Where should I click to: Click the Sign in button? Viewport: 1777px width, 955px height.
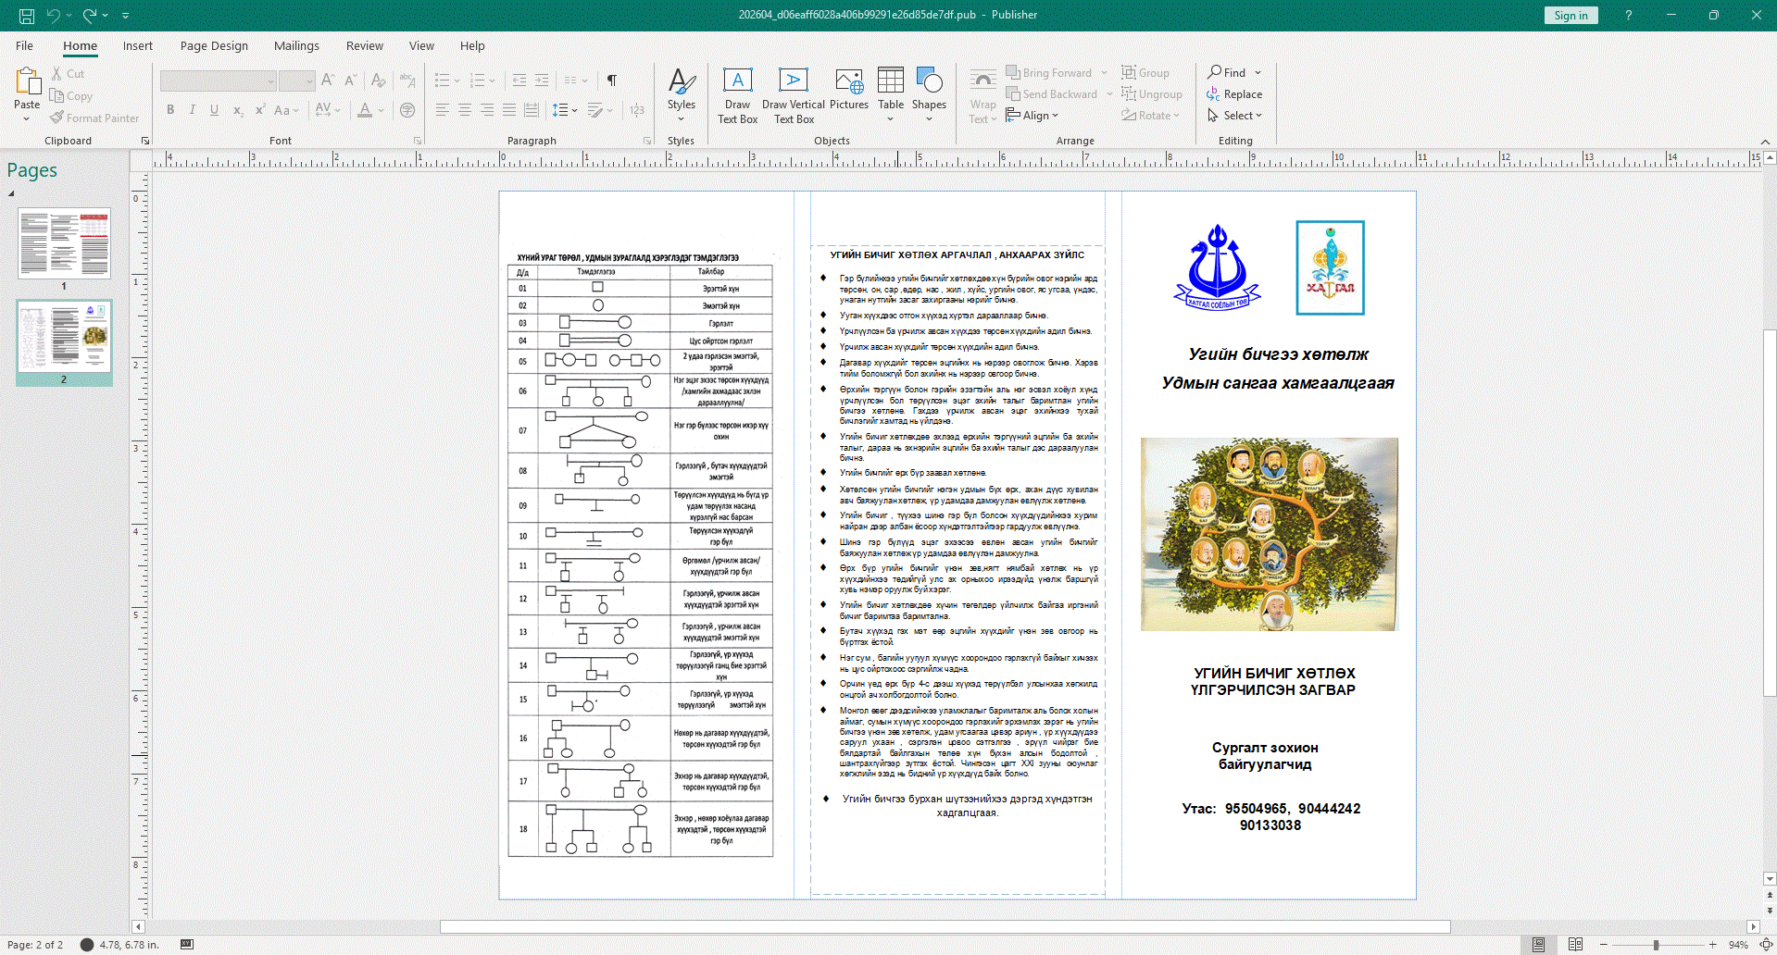(1571, 15)
